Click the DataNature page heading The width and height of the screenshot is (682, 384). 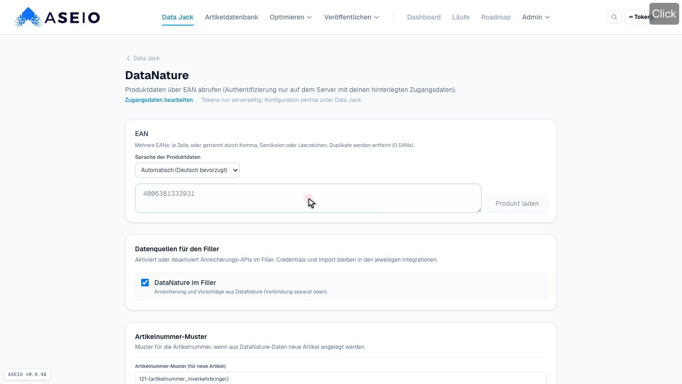point(157,75)
